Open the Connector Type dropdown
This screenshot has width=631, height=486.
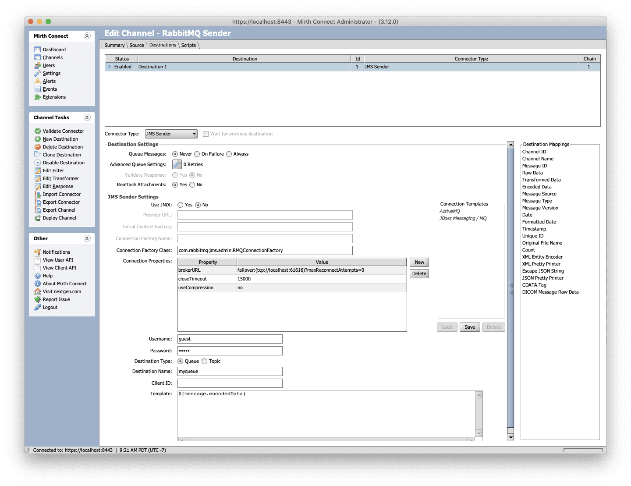171,134
